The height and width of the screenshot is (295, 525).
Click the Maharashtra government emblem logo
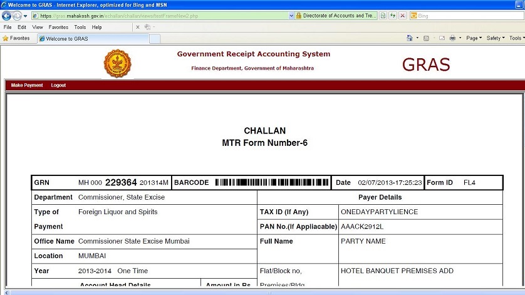click(x=118, y=63)
